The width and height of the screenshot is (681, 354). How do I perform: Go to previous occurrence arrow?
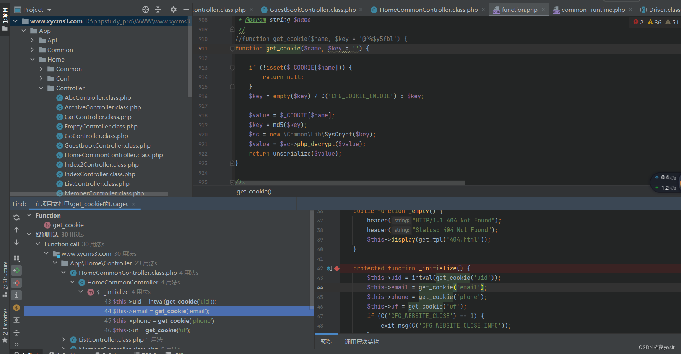(x=16, y=230)
